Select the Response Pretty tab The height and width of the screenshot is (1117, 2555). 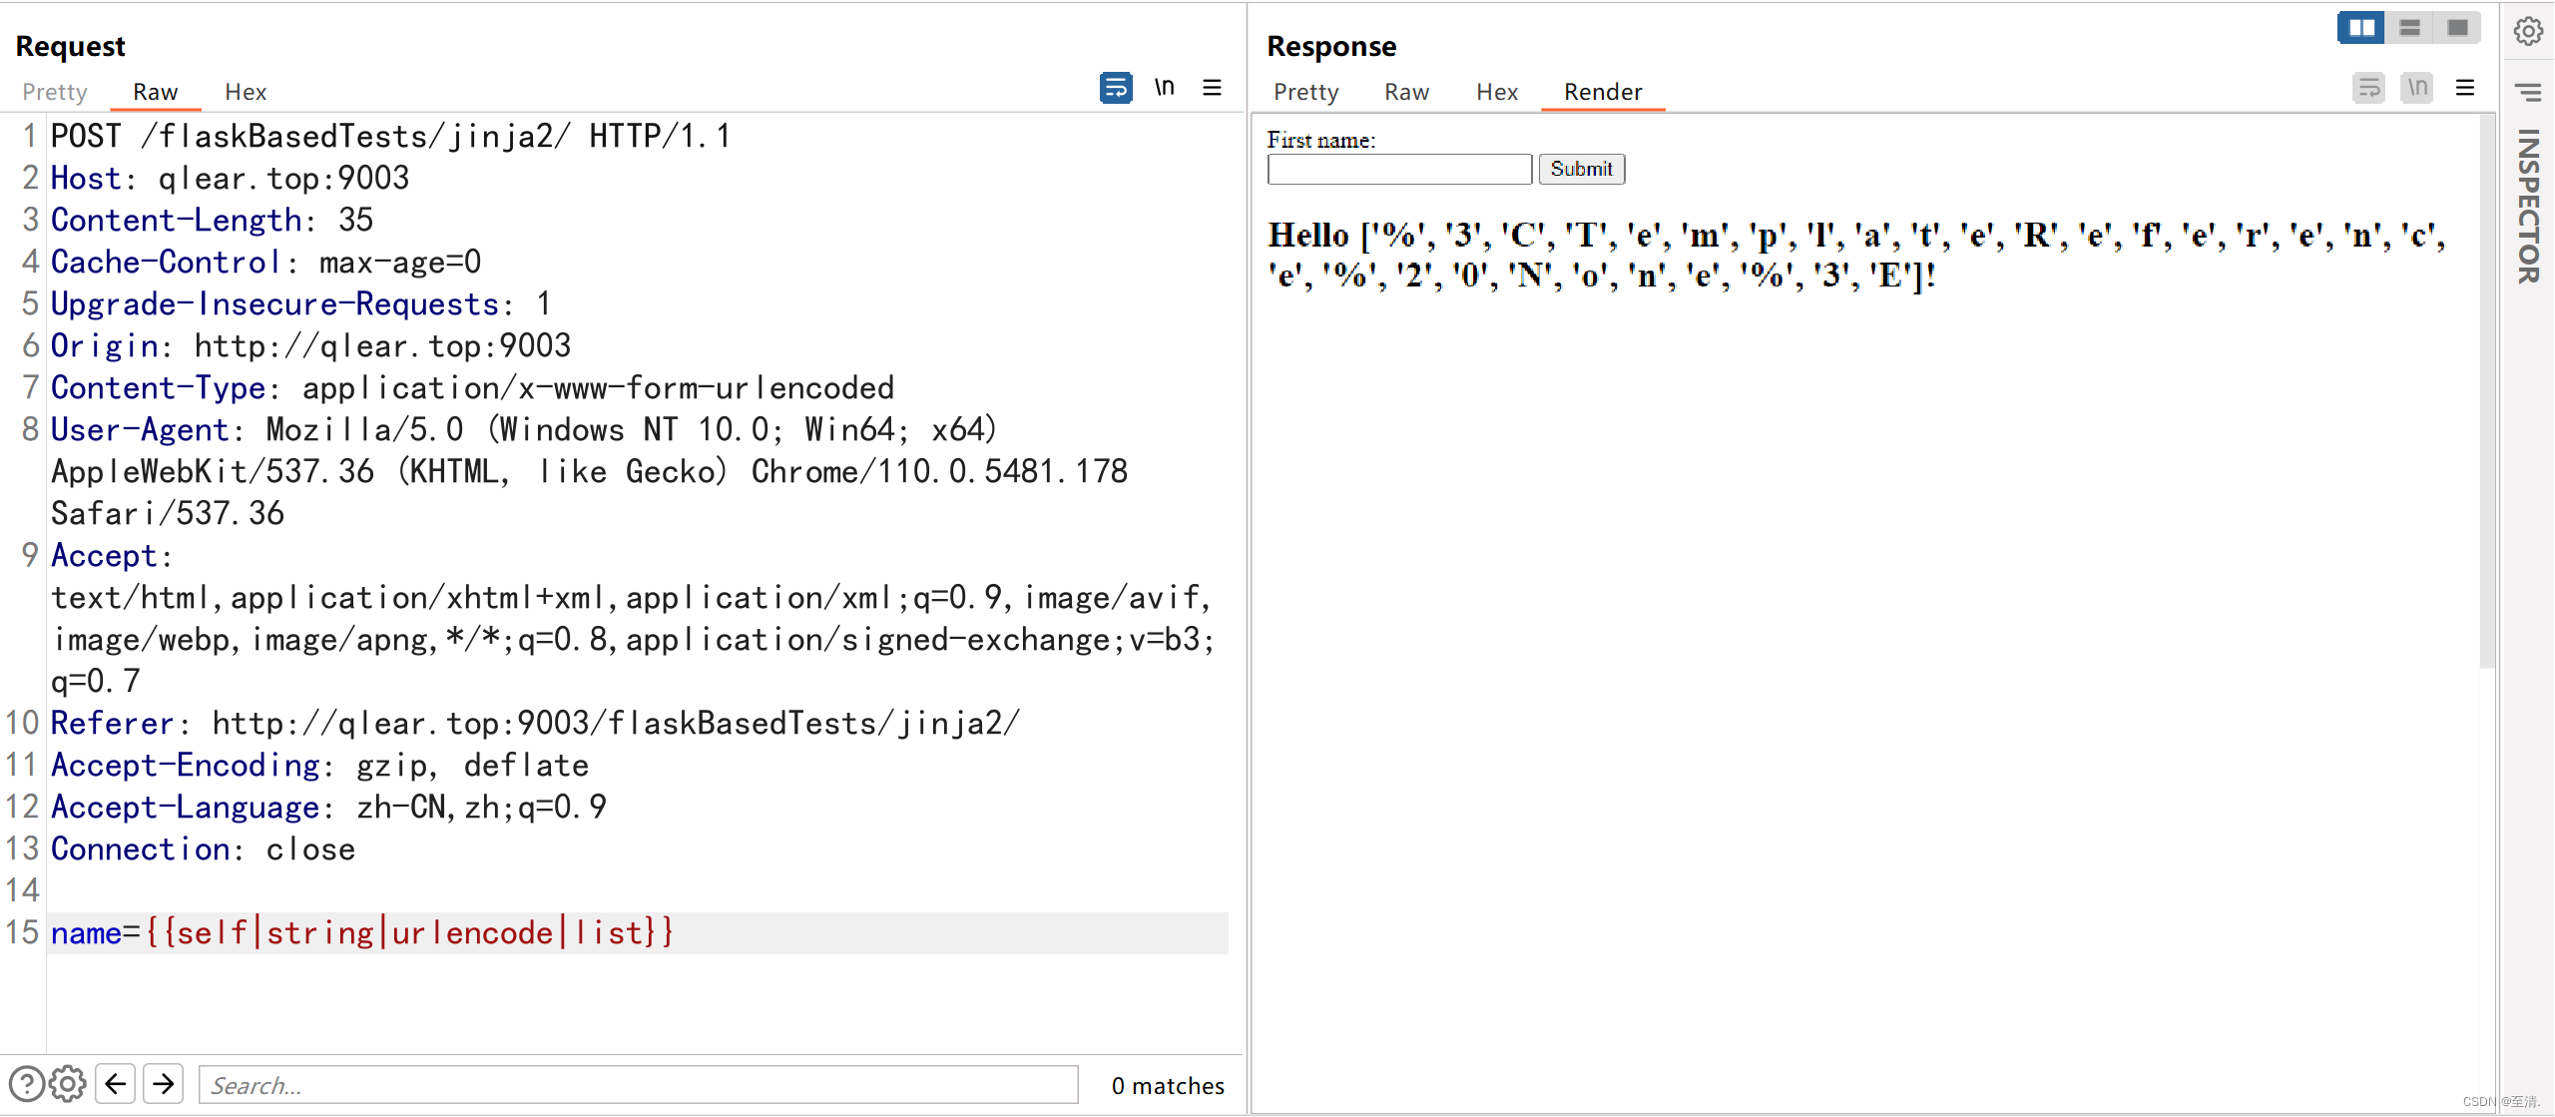pos(1306,92)
